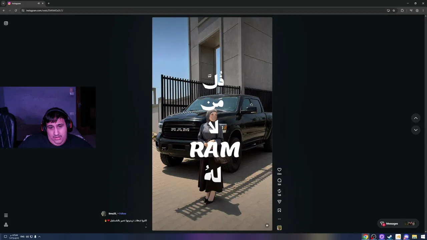Open the Windows Start menu
Image resolution: width=427 pixels, height=240 pixels.
[423, 237]
